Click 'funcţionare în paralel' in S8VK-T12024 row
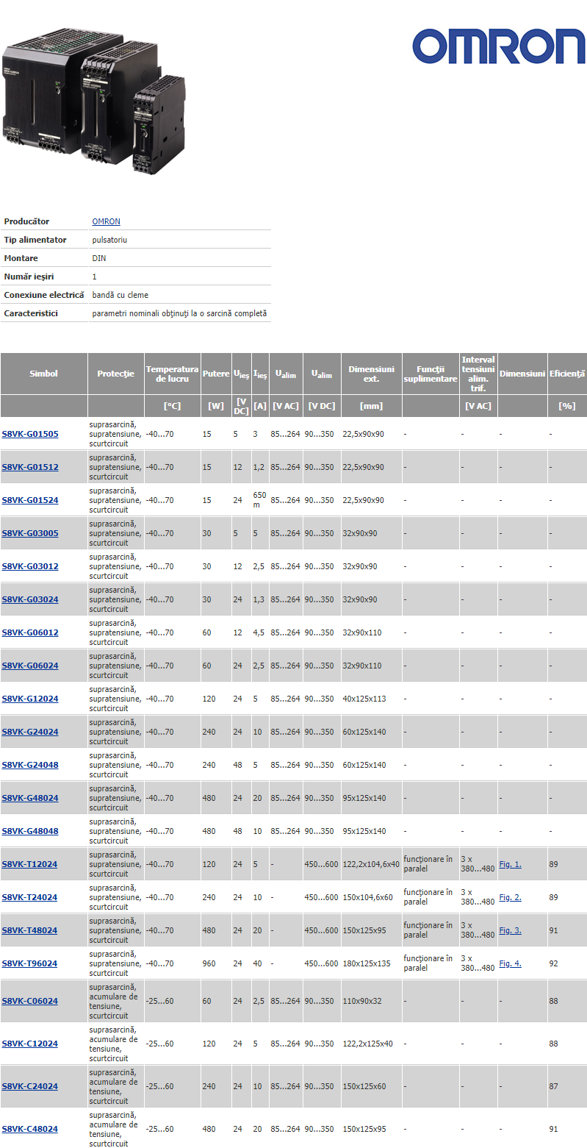Viewport: 587px width, 1148px height. tap(431, 864)
